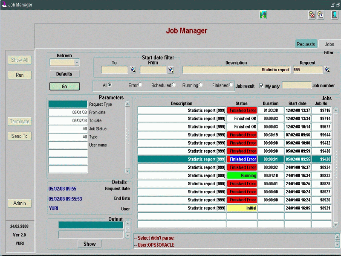This screenshot has width=341, height=256.
Task: Click the cancel query icon with red X
Action: pyautogui.click(x=312, y=15)
